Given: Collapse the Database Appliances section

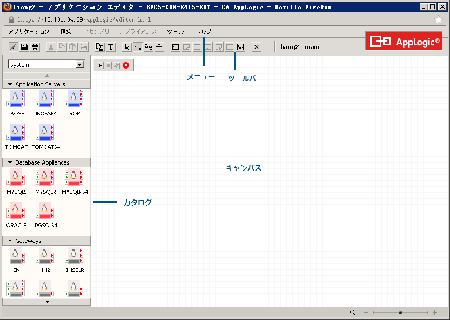Looking at the screenshot, I should pos(10,162).
